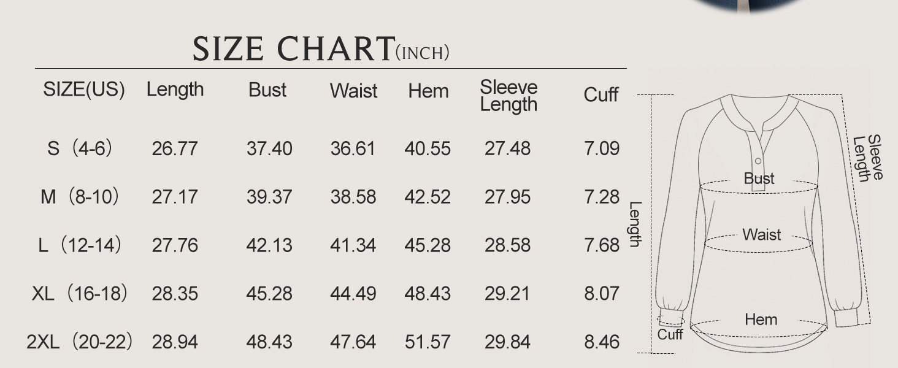The width and height of the screenshot is (898, 368).
Task: Select the SIZE(US) column header
Action: 83,90
